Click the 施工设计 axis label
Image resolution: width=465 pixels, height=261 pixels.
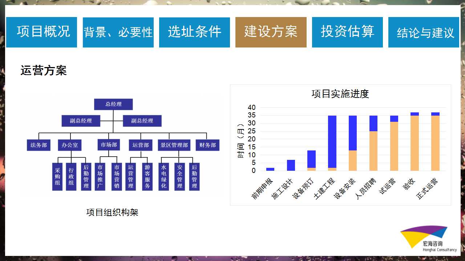click(x=283, y=189)
